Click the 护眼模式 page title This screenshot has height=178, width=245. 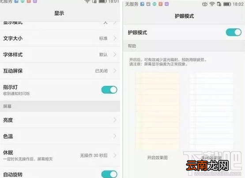pos(185,16)
